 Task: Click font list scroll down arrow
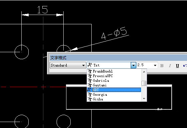[144, 99]
